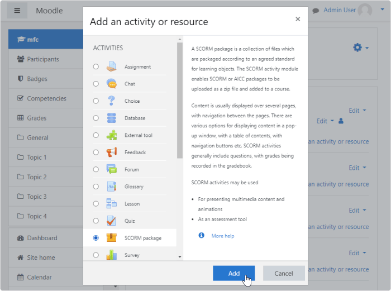Click the Lesson flowchart icon
391x291 pixels.
[x=111, y=204]
